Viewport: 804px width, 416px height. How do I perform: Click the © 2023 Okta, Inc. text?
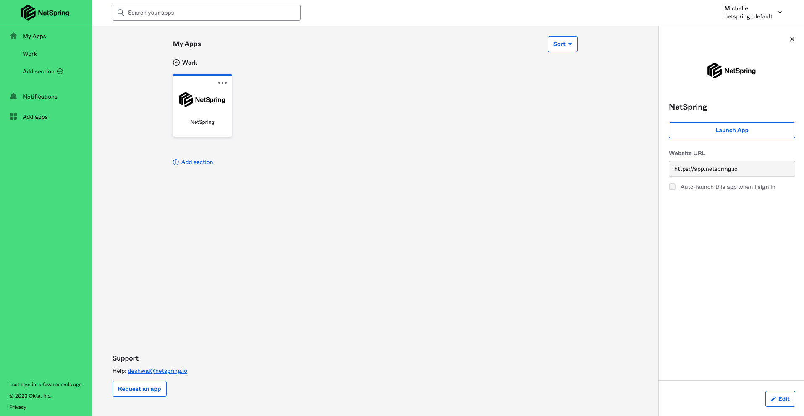[x=30, y=396]
